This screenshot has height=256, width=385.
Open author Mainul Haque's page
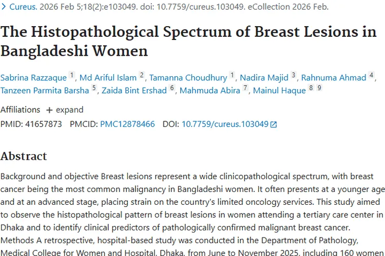[x=277, y=91]
